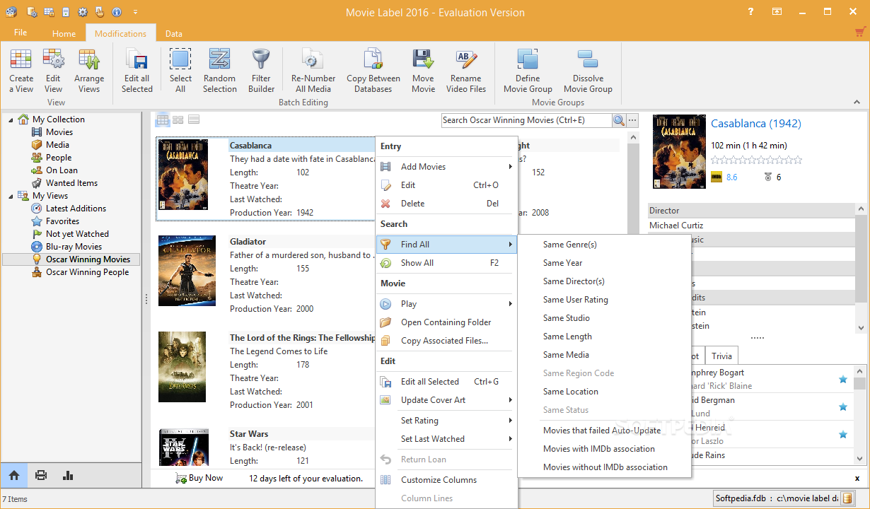Click the shopping cart icon
Viewport: 870px width, 509px height.
pos(860,32)
